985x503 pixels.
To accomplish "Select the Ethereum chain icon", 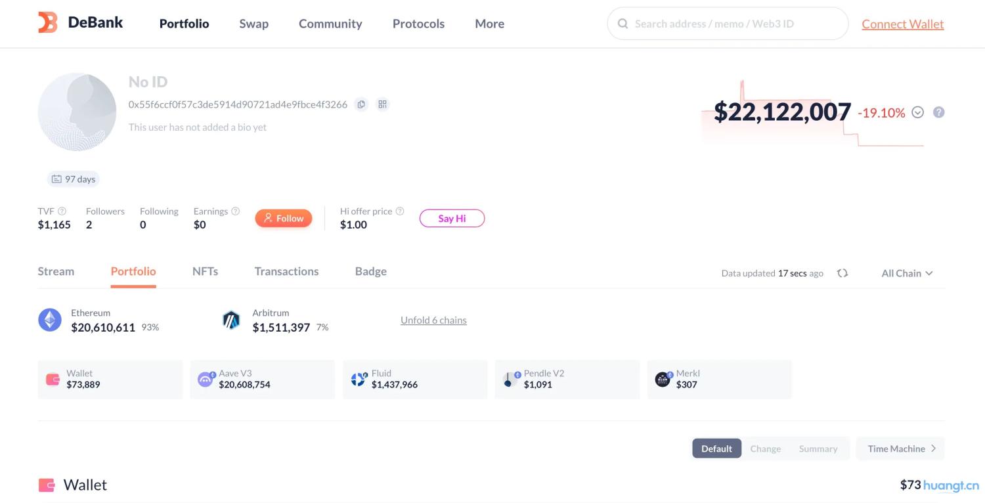I will coord(49,320).
